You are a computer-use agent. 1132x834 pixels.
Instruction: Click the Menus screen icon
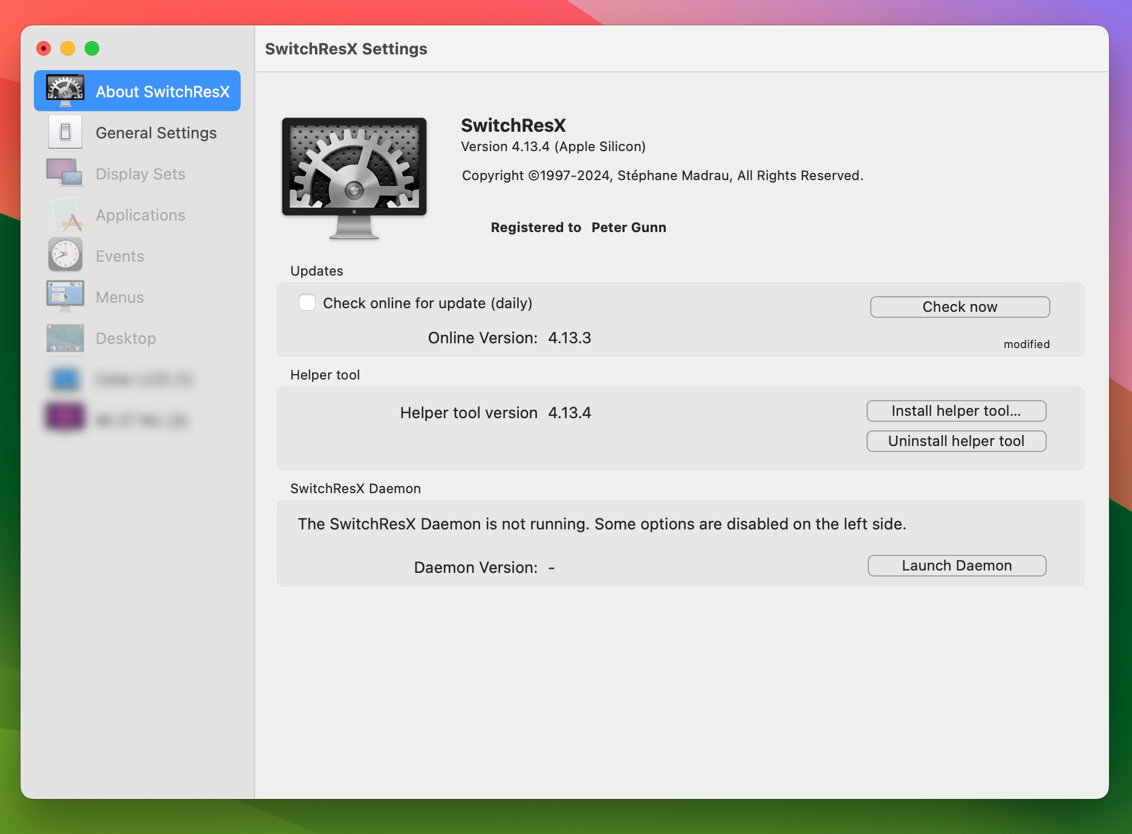point(65,296)
